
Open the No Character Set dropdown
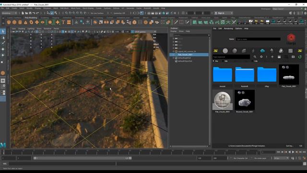coord(240,158)
